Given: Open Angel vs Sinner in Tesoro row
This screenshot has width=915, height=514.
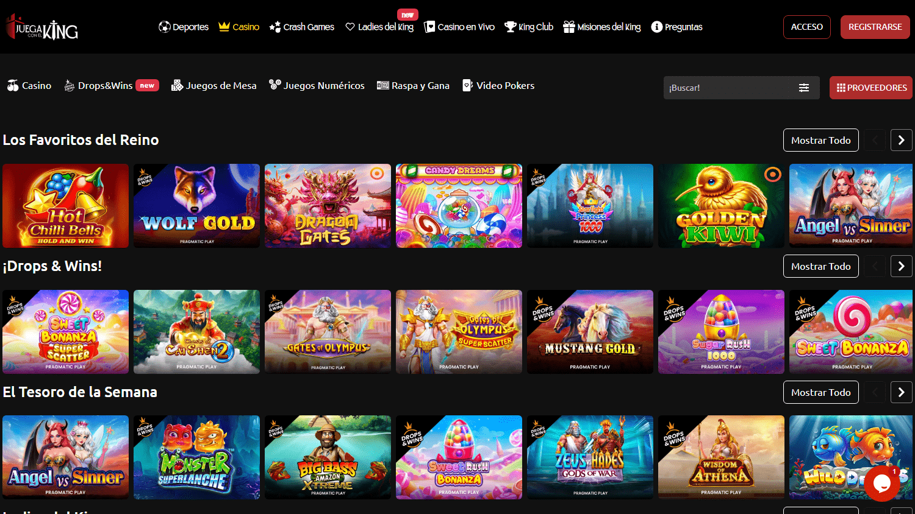Looking at the screenshot, I should [x=65, y=457].
